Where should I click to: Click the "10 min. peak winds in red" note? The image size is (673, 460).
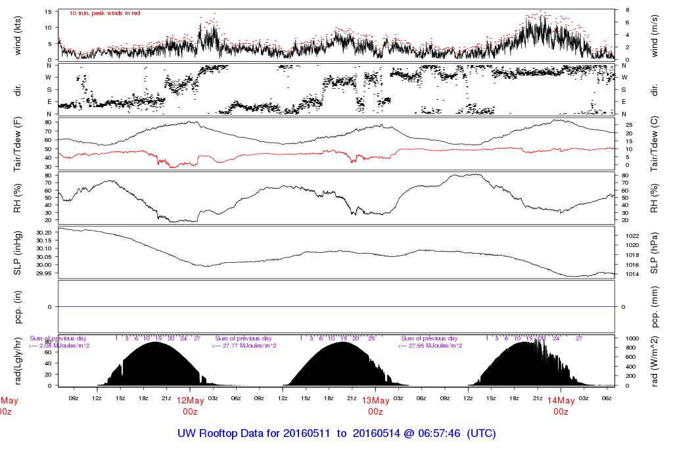pyautogui.click(x=104, y=13)
